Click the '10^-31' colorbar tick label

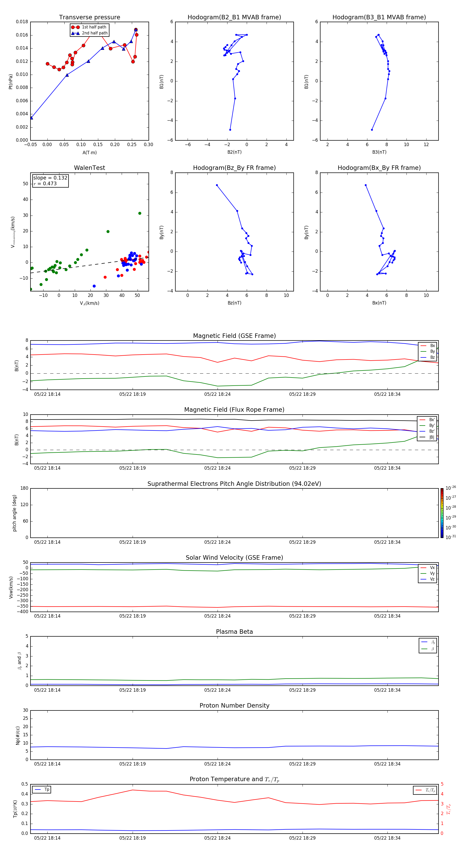click(x=451, y=537)
